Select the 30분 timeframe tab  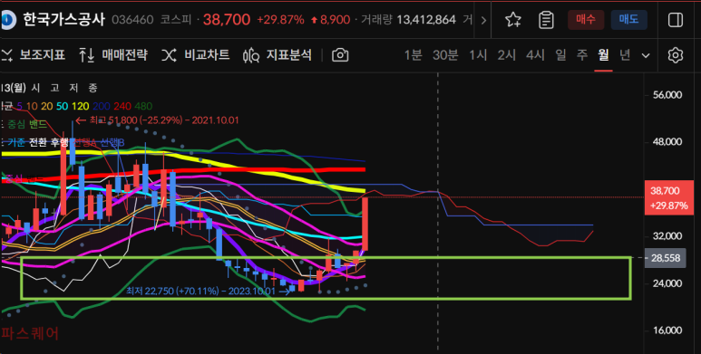pyautogui.click(x=445, y=55)
